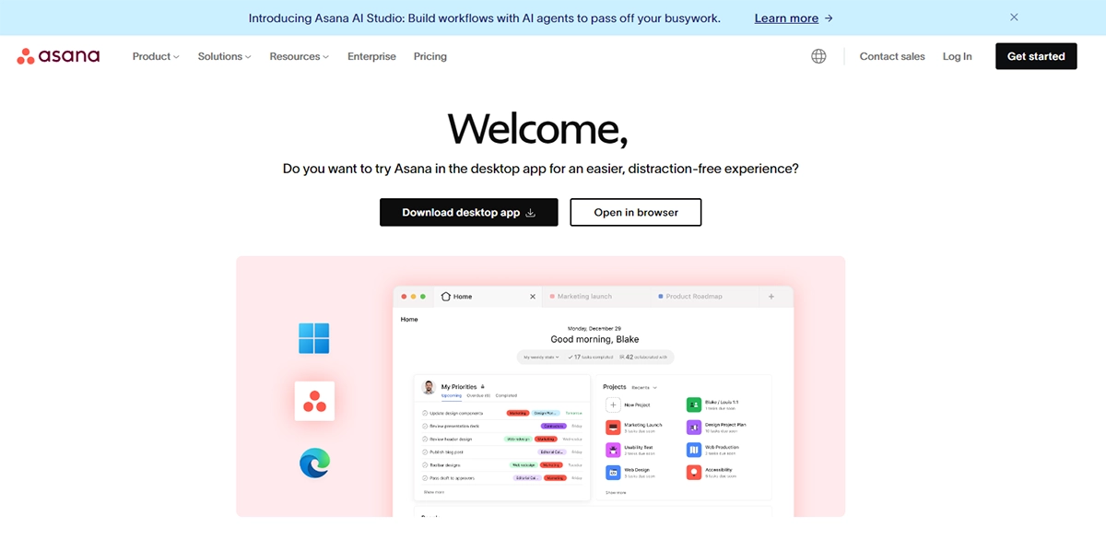Choose Open in browser
1106x551 pixels.
click(635, 212)
